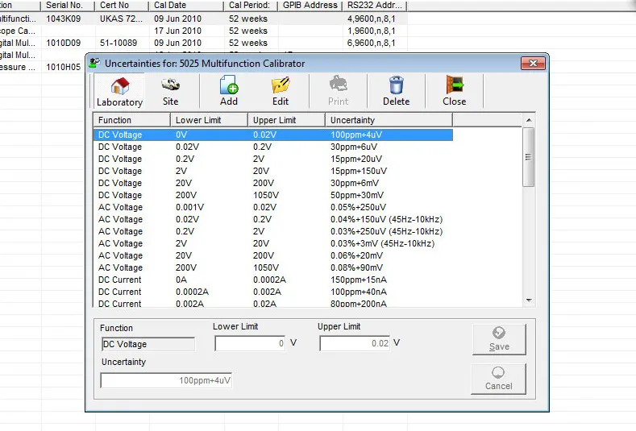Viewport: 636px width, 431px height.
Task: Click RS232 address 4,9600,n,8,1 cell
Action: [x=371, y=19]
